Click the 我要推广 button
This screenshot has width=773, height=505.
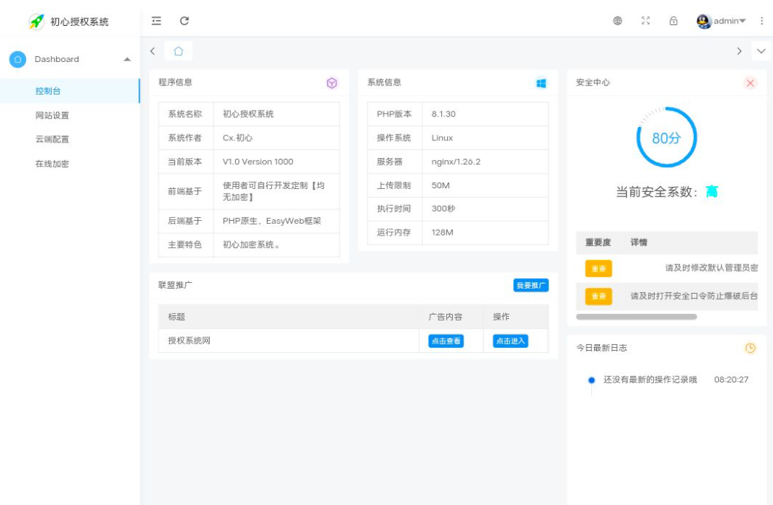coord(531,285)
